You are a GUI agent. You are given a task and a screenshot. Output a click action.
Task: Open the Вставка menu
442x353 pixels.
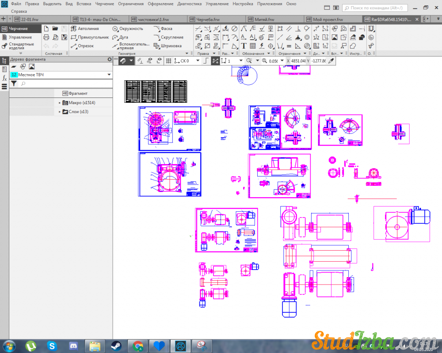coord(84,4)
